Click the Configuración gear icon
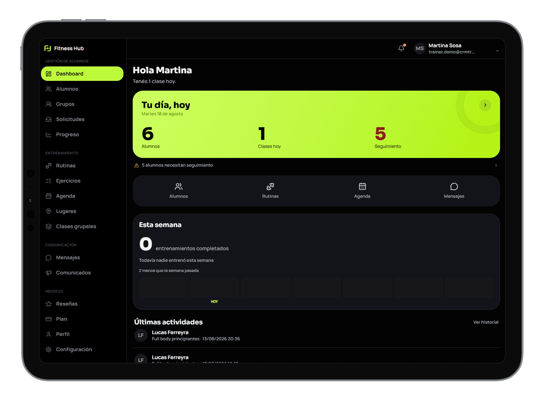 click(49, 349)
